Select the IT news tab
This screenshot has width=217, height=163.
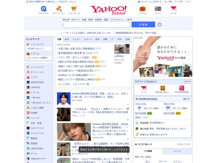113,39
